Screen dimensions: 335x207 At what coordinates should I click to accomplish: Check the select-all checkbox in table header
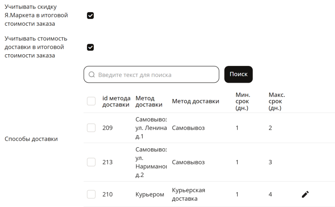tap(91, 101)
